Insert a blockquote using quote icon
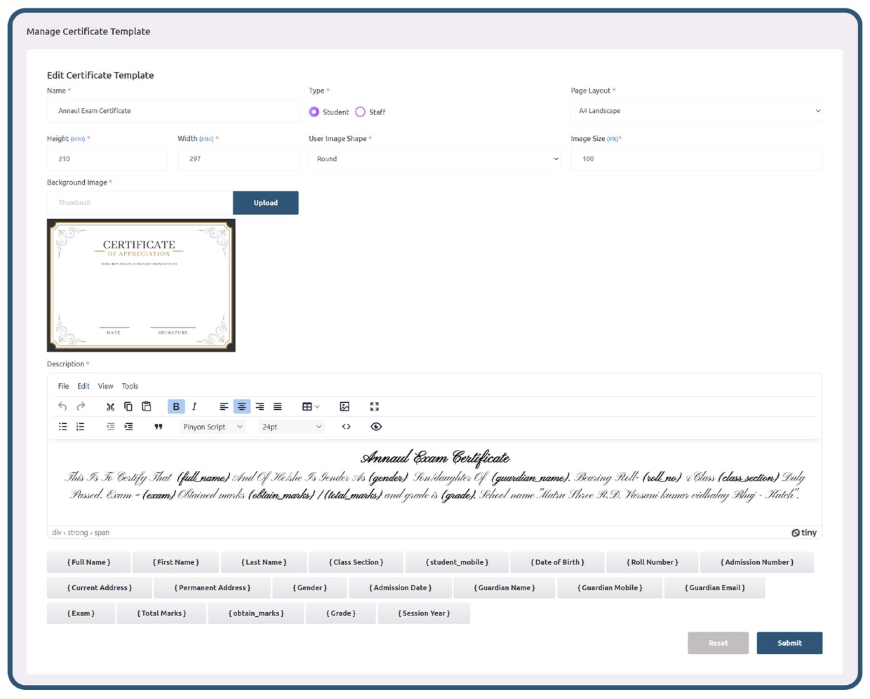Screen dimensions: 870x699 [x=159, y=427]
